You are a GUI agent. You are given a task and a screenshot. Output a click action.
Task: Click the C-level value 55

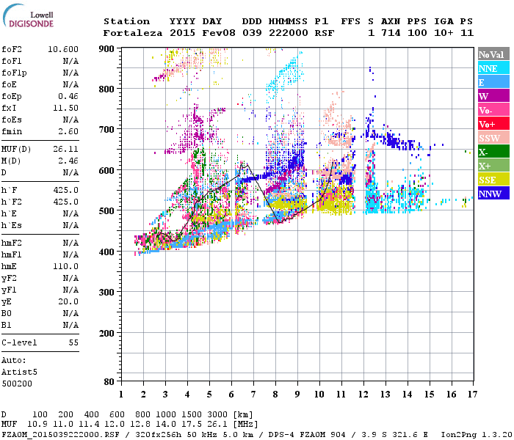[73, 342]
